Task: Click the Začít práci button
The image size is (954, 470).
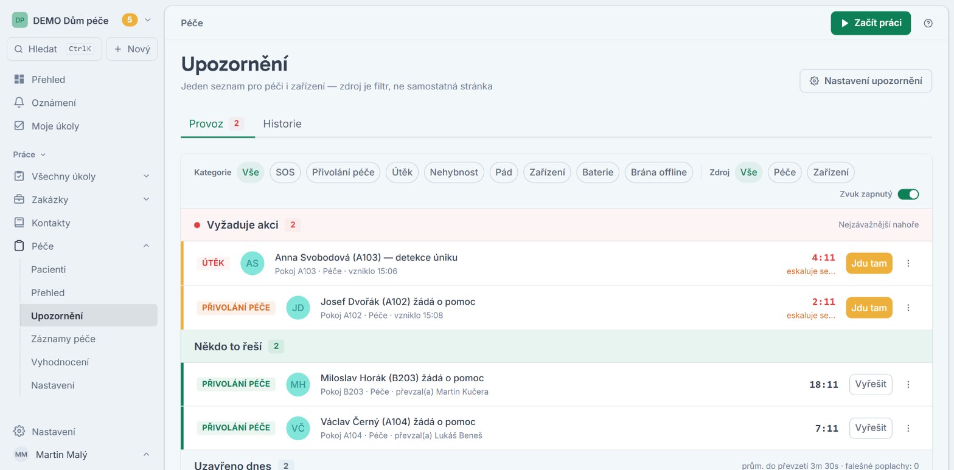Action: coord(871,23)
